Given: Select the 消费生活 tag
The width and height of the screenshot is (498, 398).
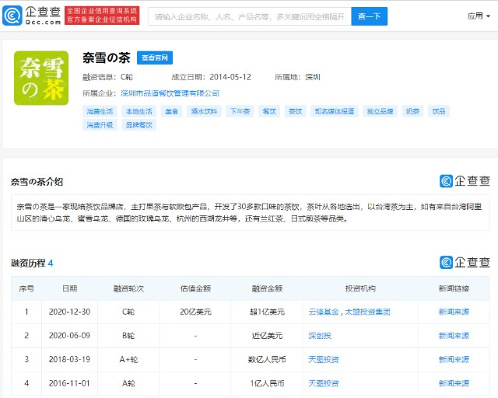Looking at the screenshot, I should 100,111.
